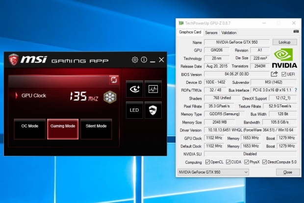
Task: Click the GPU field showing GM206
Action: pyautogui.click(x=217, y=50)
